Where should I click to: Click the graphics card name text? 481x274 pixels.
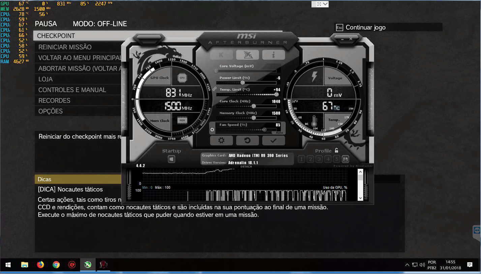[x=258, y=156]
